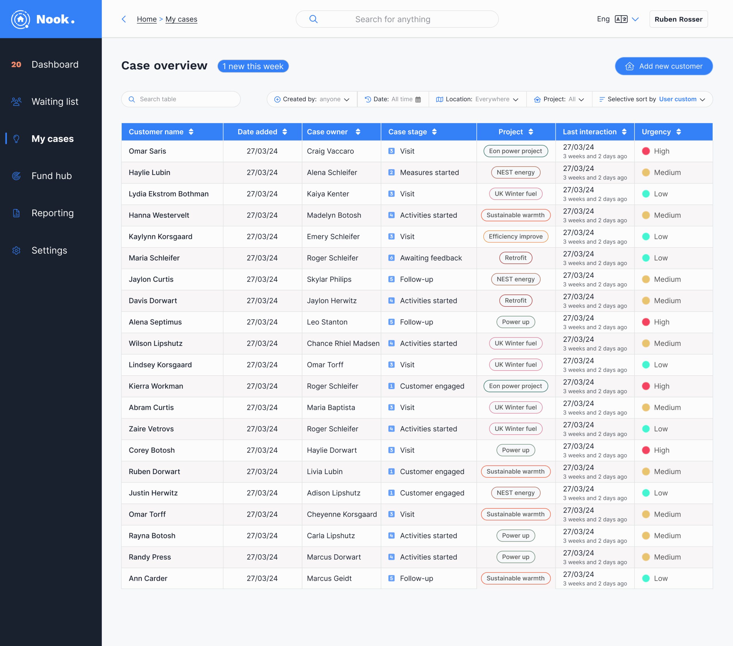
Task: Open Reporting from sidebar
Action: [x=53, y=213]
